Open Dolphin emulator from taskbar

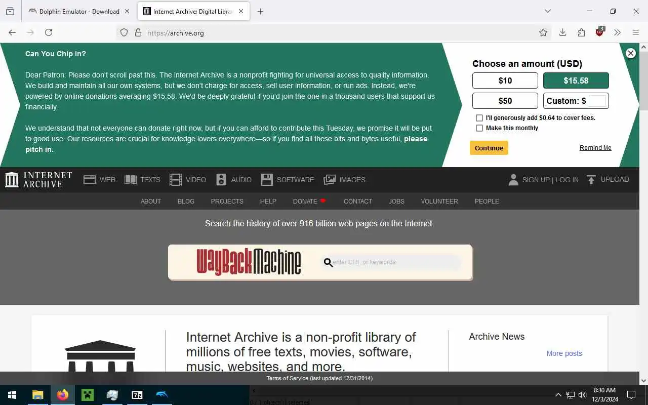click(x=162, y=395)
